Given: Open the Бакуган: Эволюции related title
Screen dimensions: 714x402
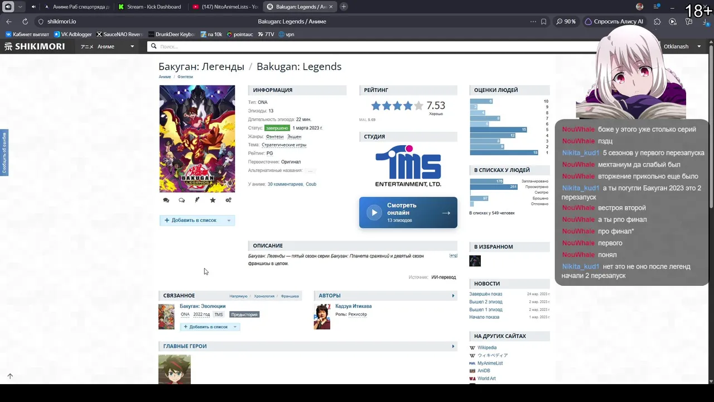Looking at the screenshot, I should 202,306.
